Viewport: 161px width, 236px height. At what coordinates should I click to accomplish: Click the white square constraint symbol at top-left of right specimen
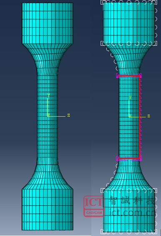(x=103, y=2)
